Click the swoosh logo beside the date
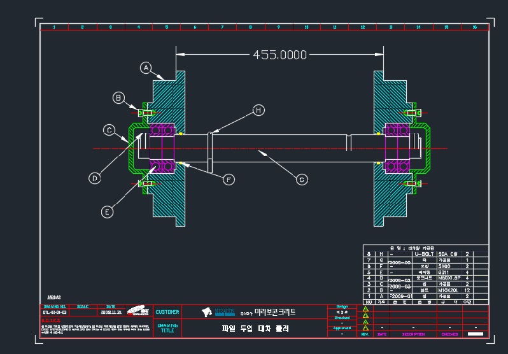Screen dimensions: 508x354 pos(138,310)
